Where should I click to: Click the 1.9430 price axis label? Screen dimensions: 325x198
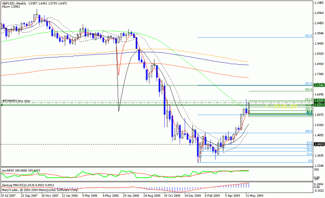tap(319, 44)
